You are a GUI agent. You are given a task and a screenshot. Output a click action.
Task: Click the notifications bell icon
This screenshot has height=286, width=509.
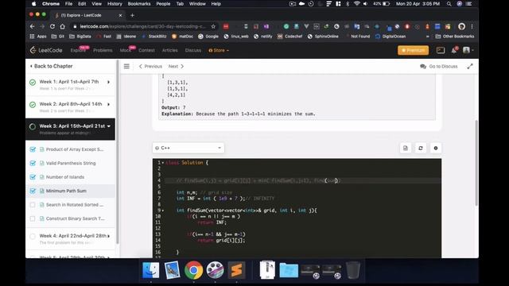[454, 50]
